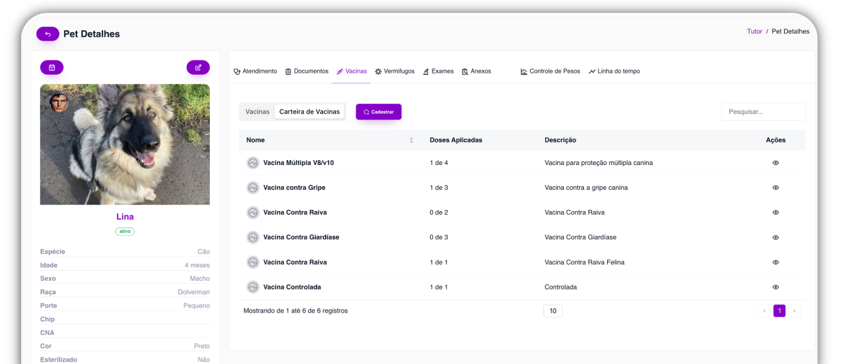This screenshot has height=364, width=849.
Task: Click the sort icon in the Nome column
Action: point(411,140)
